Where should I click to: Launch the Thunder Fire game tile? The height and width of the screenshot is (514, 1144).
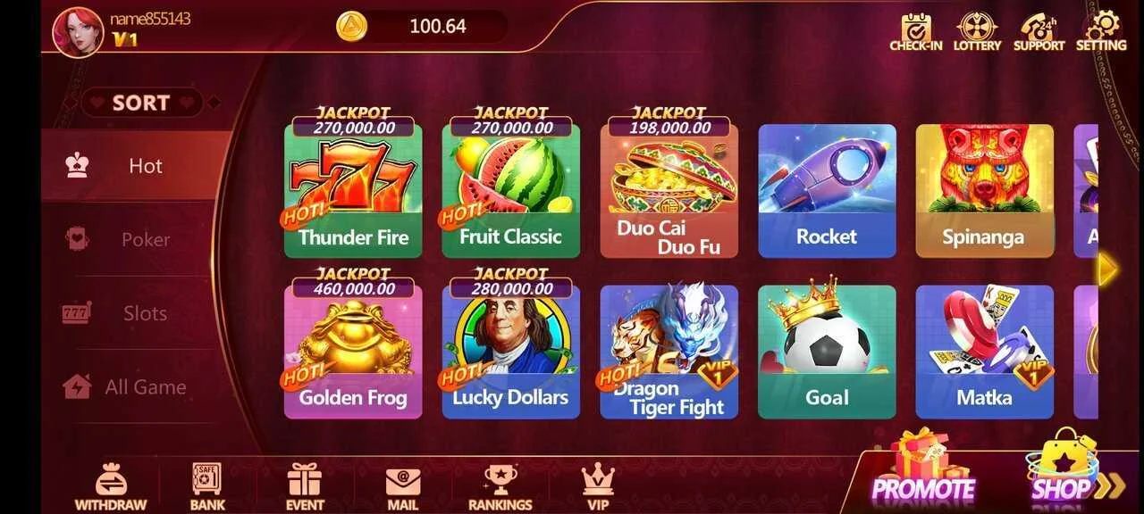coord(353,191)
